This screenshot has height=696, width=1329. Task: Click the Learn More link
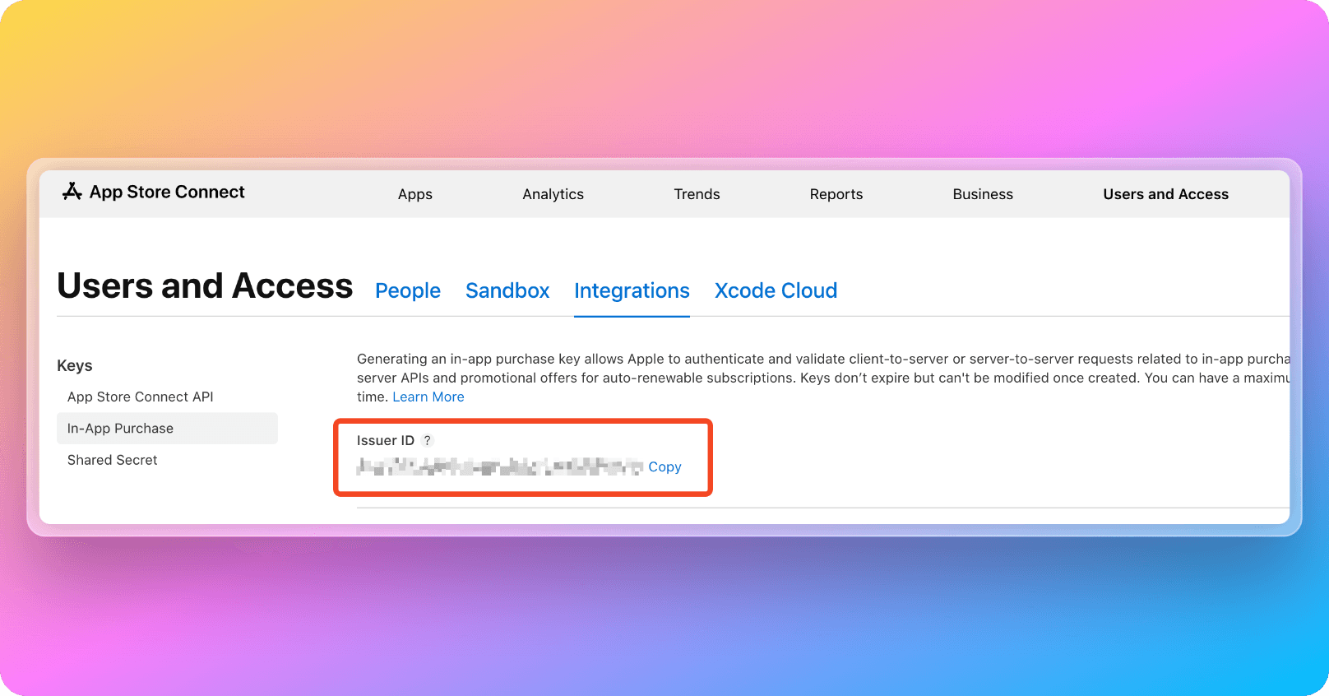(428, 397)
